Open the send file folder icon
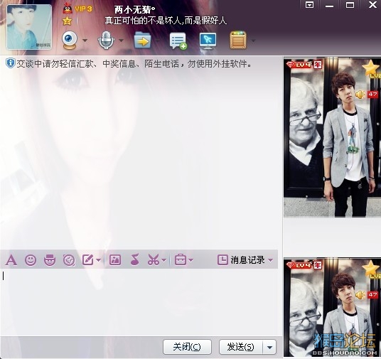This screenshot has height=359, width=381. (x=142, y=41)
